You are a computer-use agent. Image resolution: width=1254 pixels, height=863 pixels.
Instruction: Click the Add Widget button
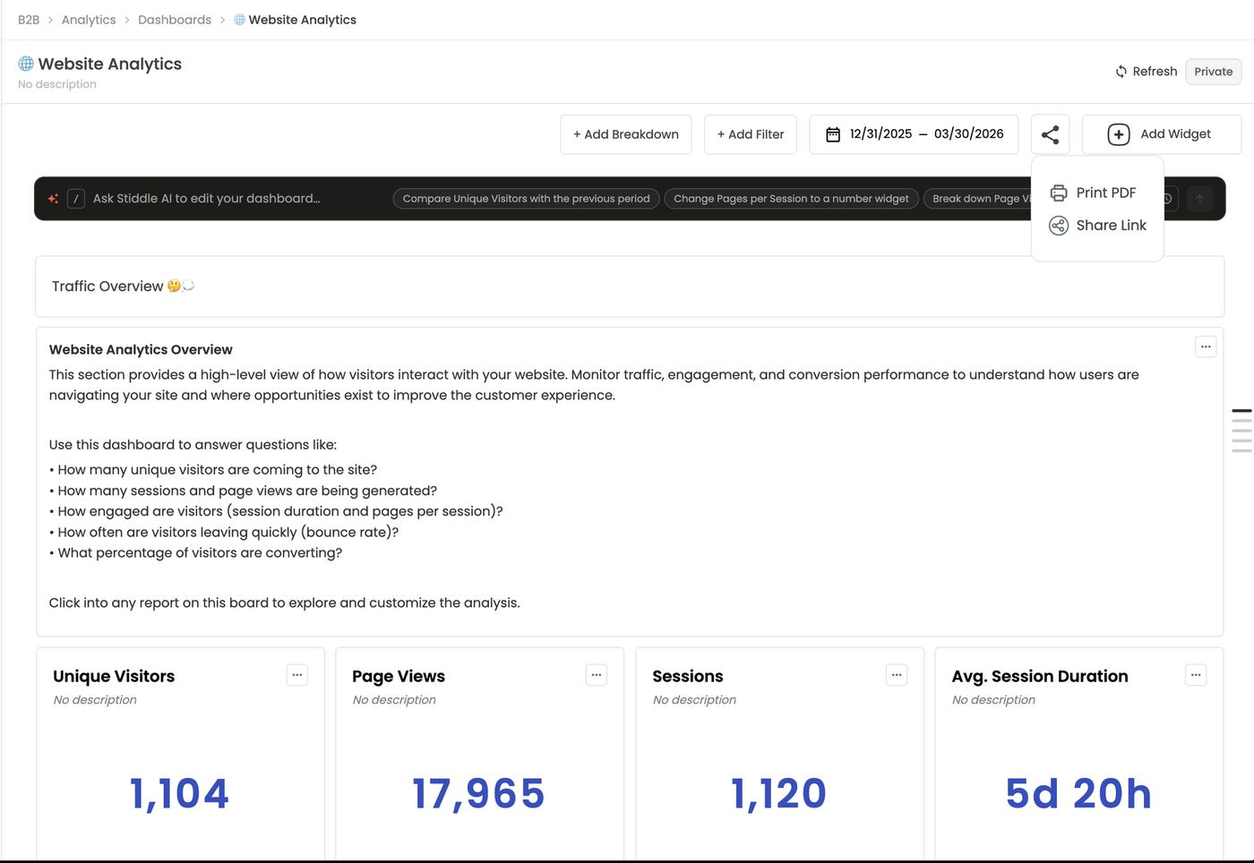(x=1162, y=134)
